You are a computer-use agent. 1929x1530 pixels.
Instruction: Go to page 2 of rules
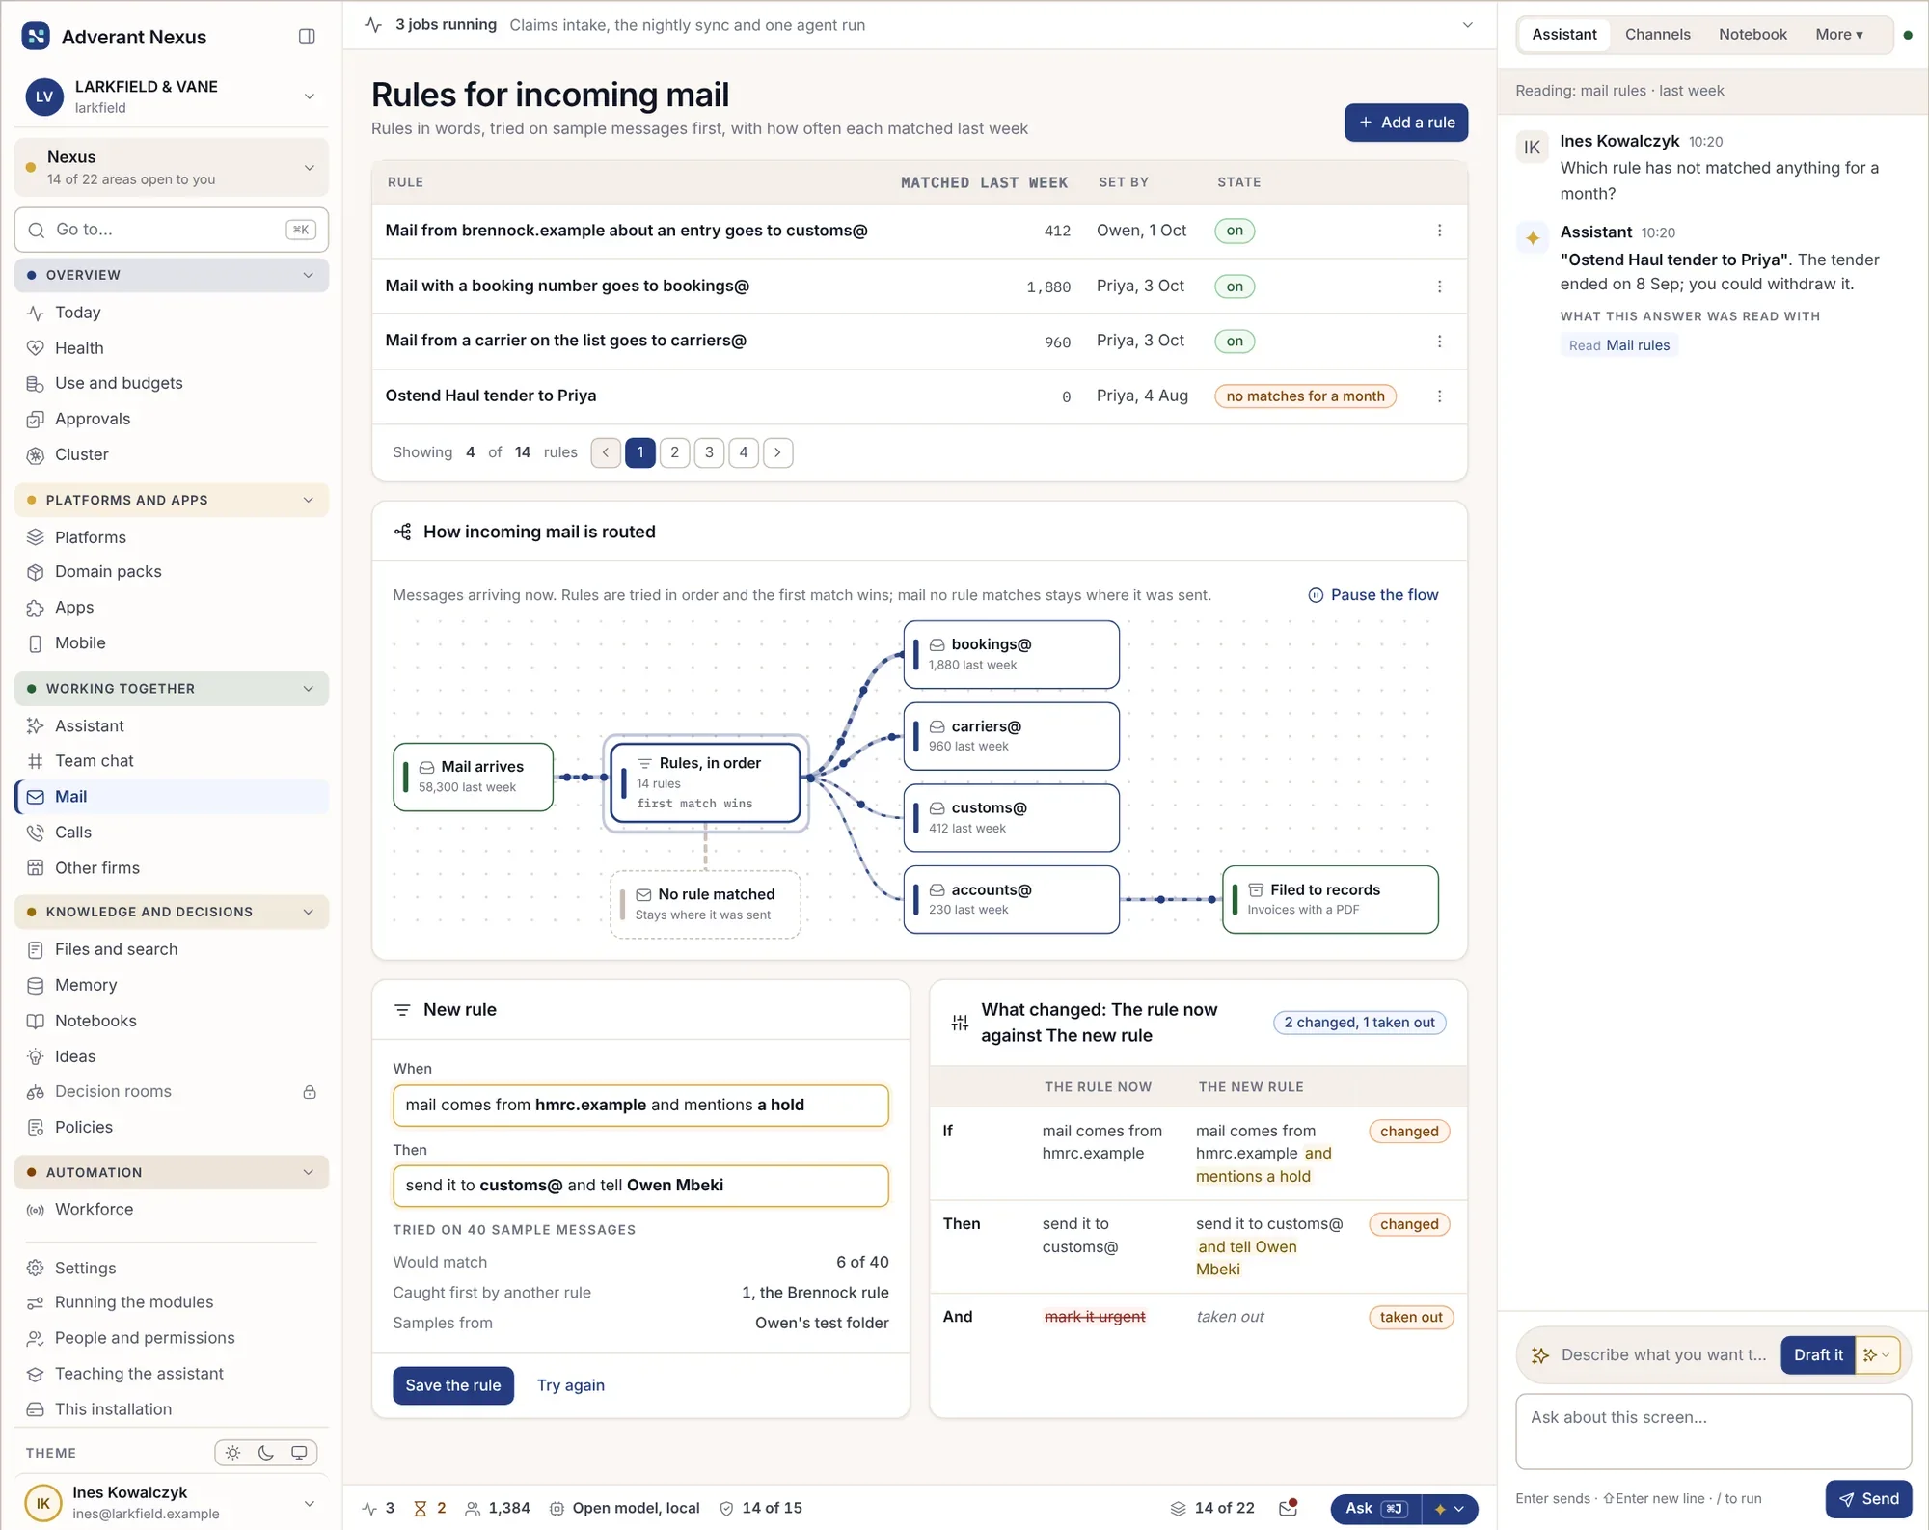click(674, 452)
